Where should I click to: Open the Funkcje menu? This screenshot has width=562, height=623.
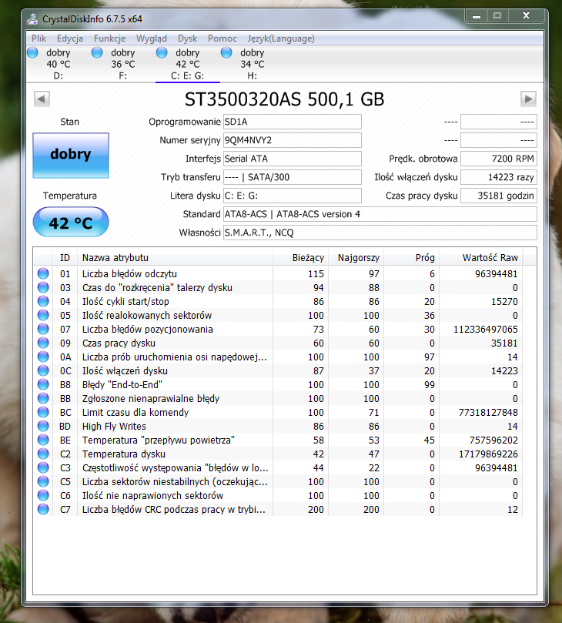[x=109, y=39]
